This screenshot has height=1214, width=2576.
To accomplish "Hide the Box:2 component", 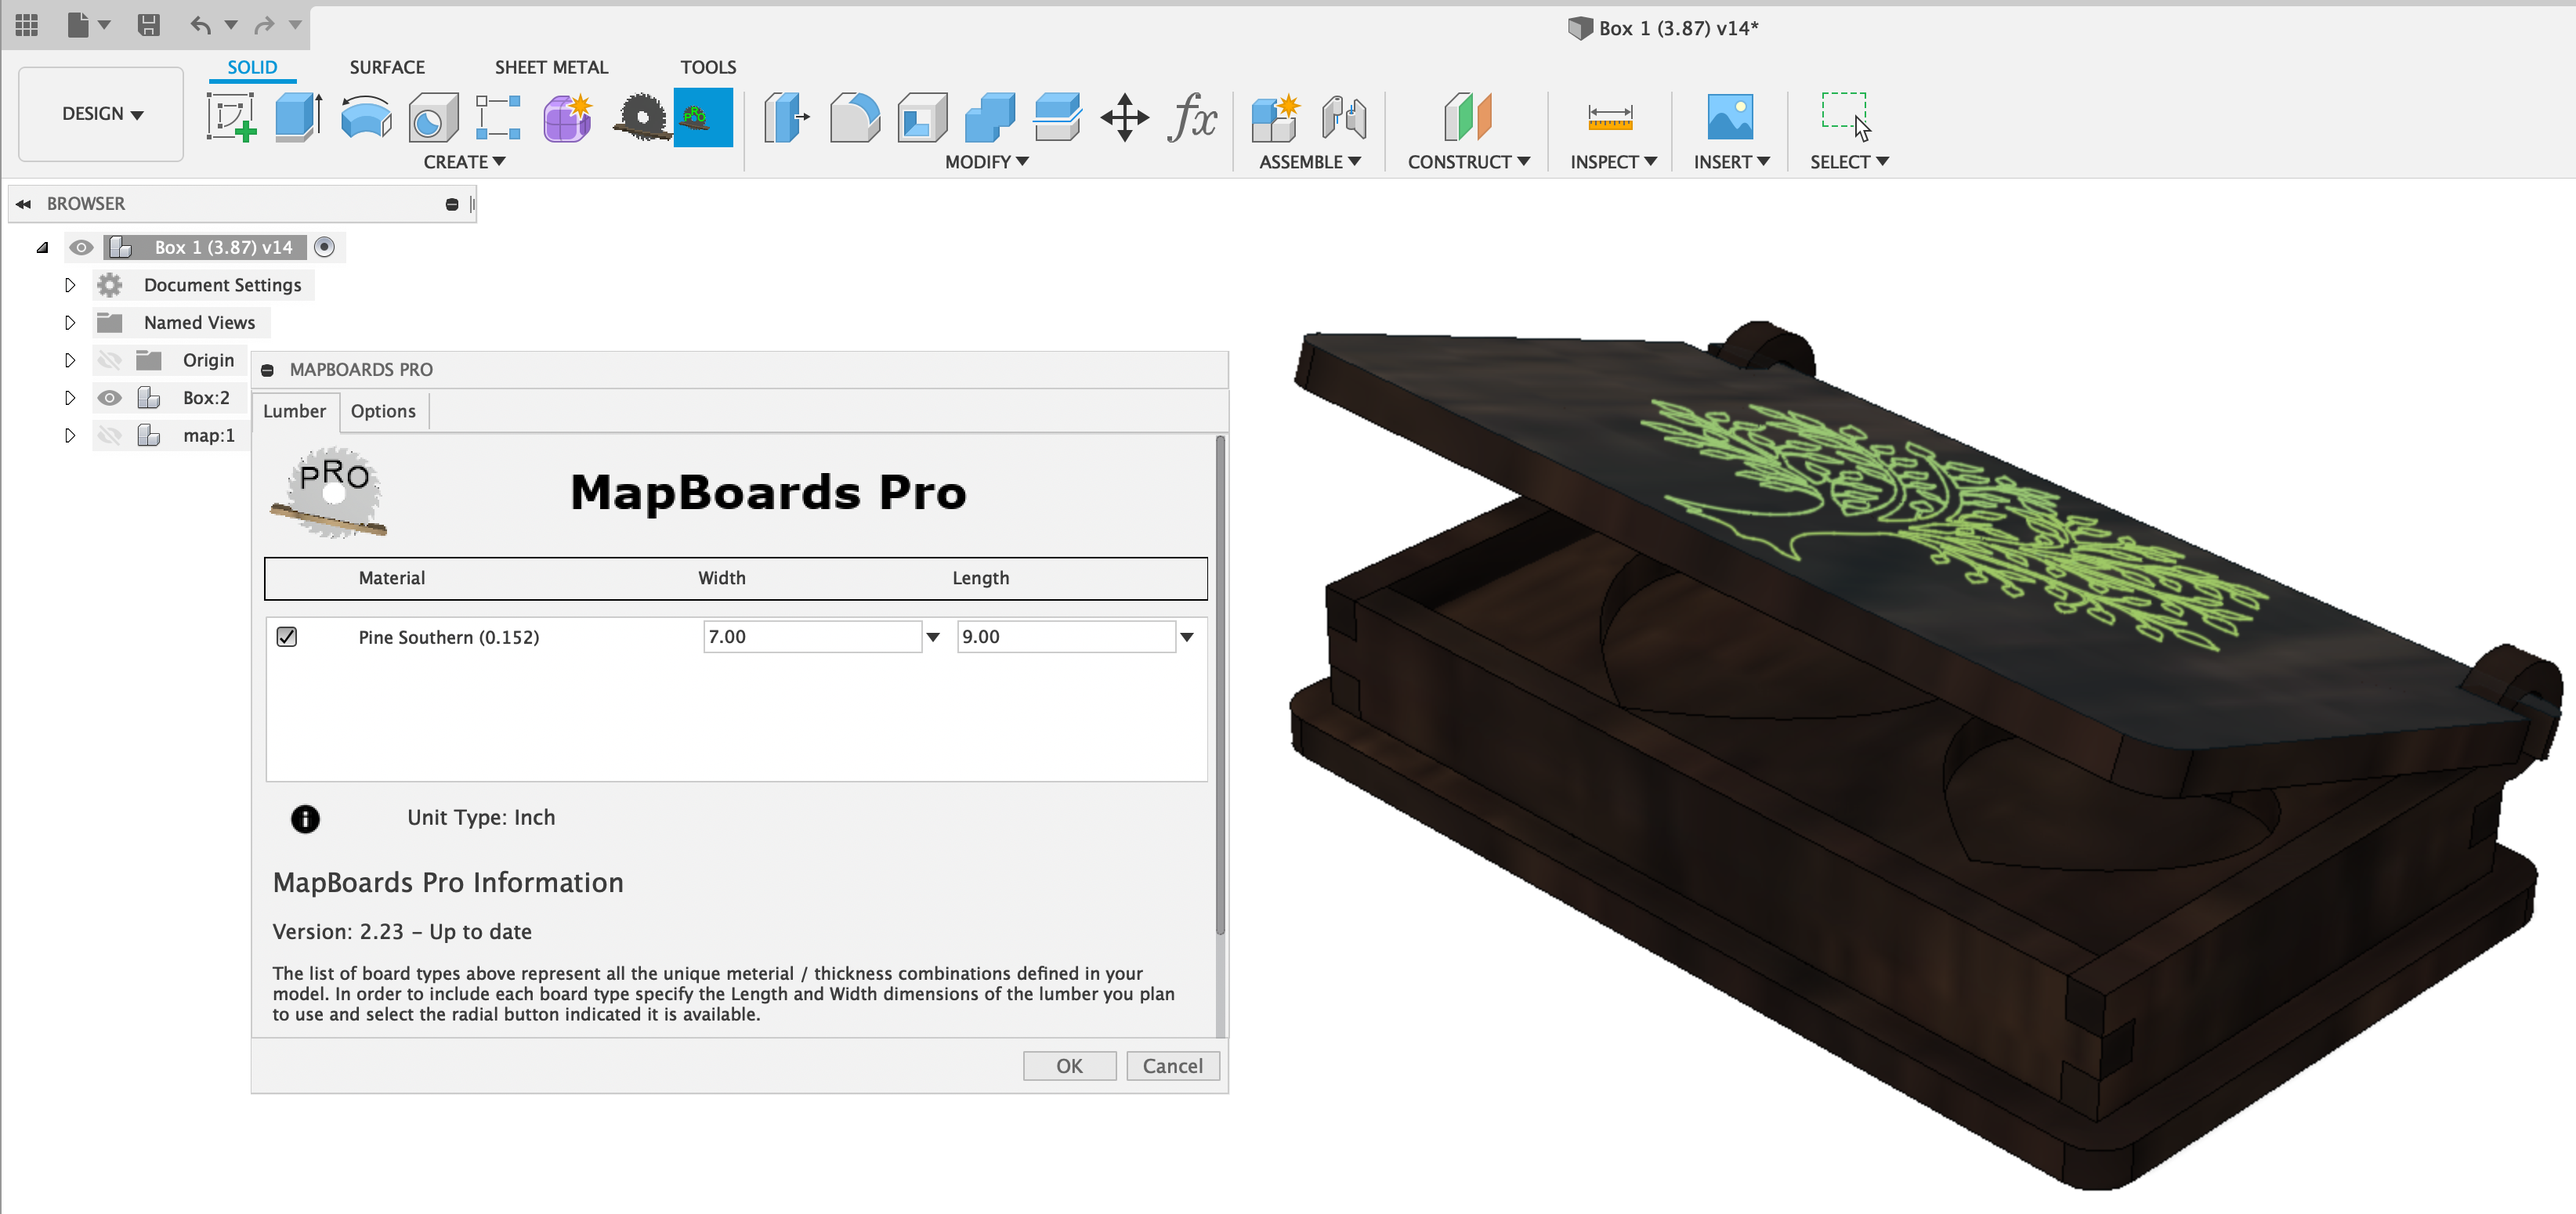I will tap(109, 398).
